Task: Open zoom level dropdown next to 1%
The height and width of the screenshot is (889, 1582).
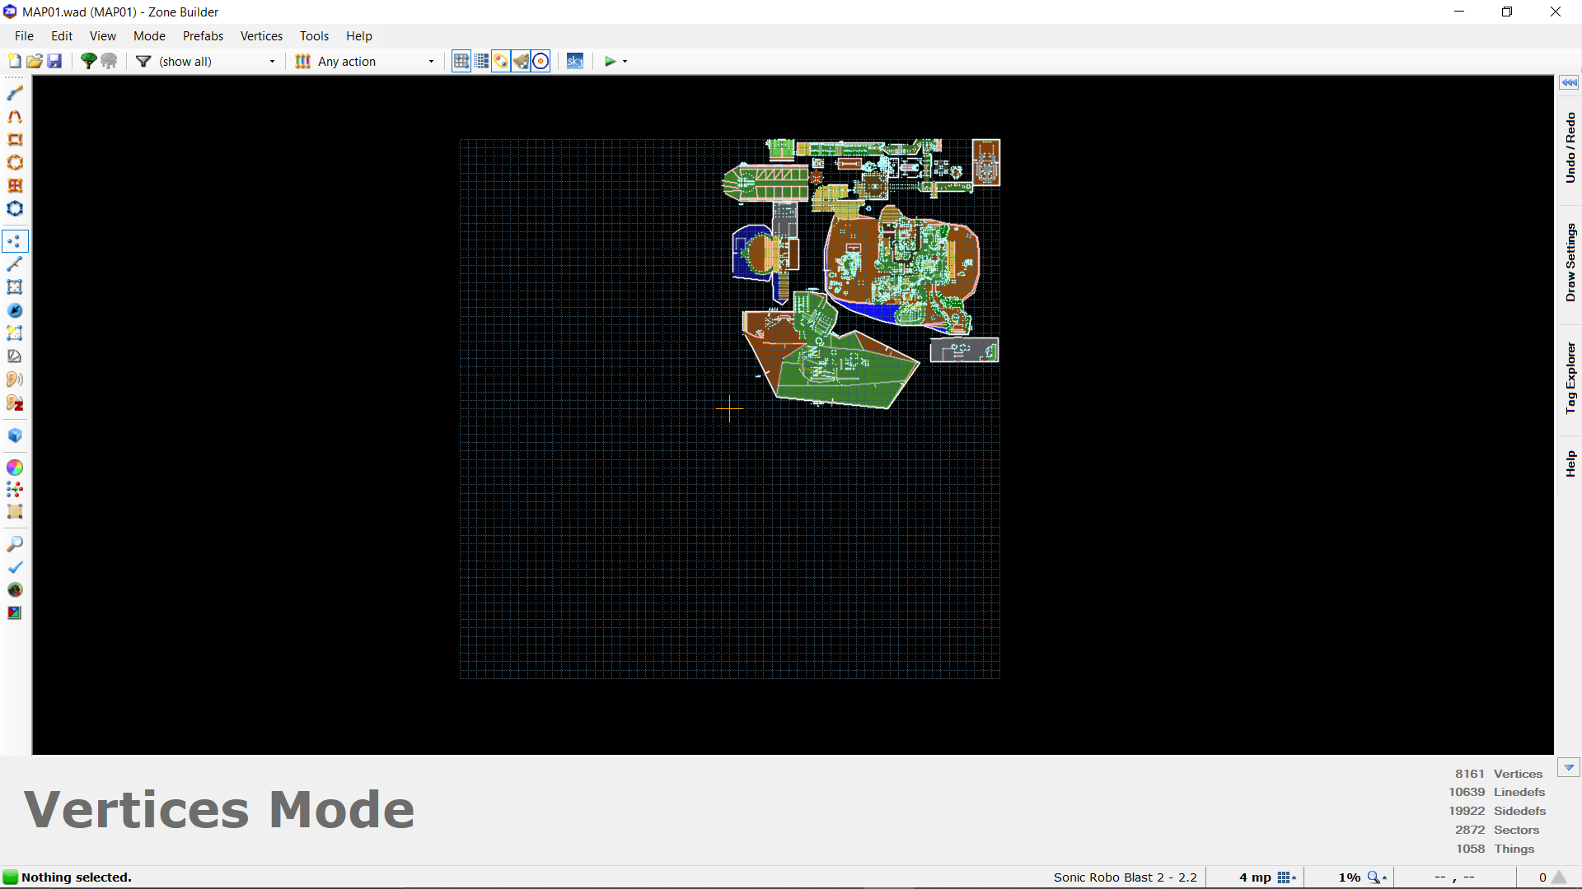Action: click(1377, 877)
